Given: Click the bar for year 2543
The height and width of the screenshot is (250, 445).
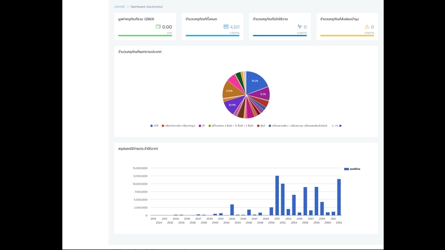Looking at the screenshot, I should click(x=232, y=210).
